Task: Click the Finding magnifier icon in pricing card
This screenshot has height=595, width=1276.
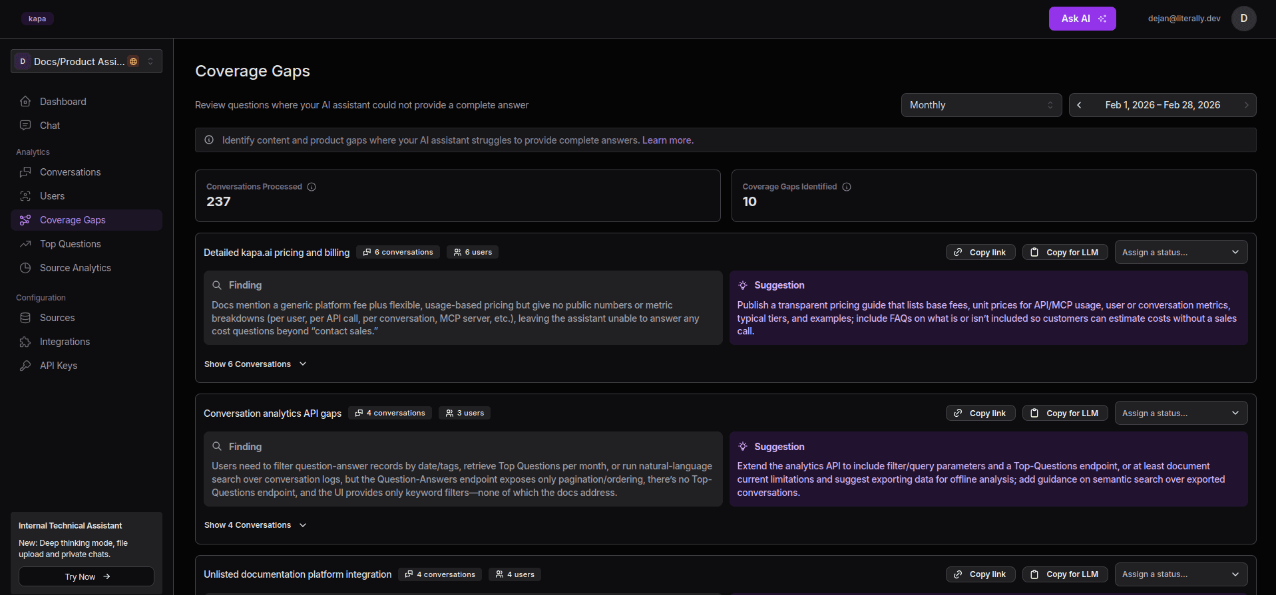Action: click(x=217, y=285)
